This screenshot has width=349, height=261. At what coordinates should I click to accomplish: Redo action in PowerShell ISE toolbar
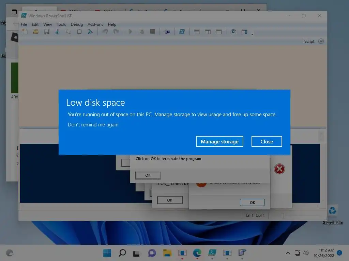coord(116,32)
